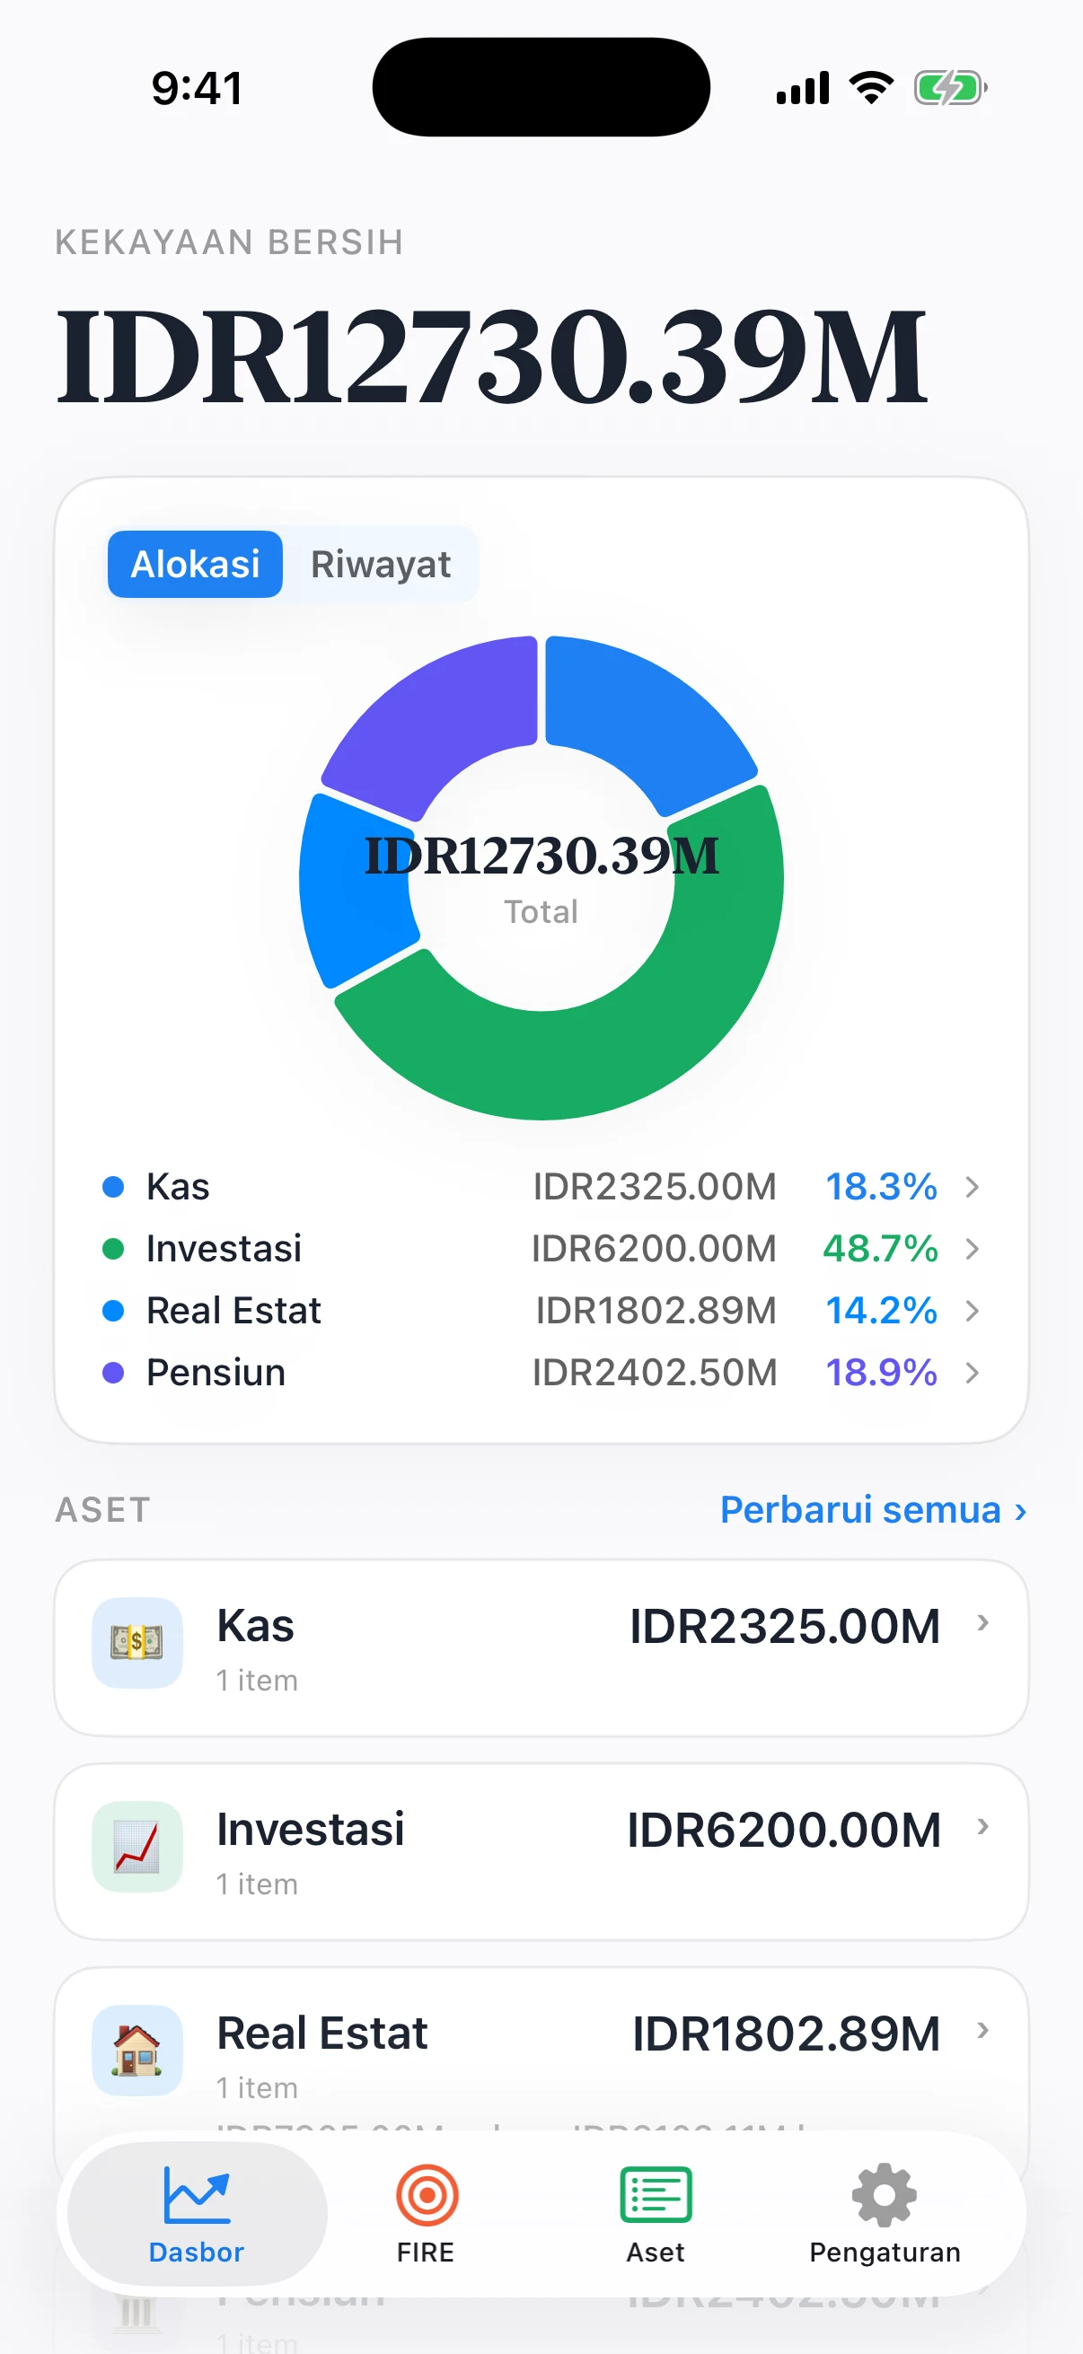This screenshot has width=1083, height=2354.
Task: Tap the Investasi chart emoji icon
Action: click(x=137, y=1846)
